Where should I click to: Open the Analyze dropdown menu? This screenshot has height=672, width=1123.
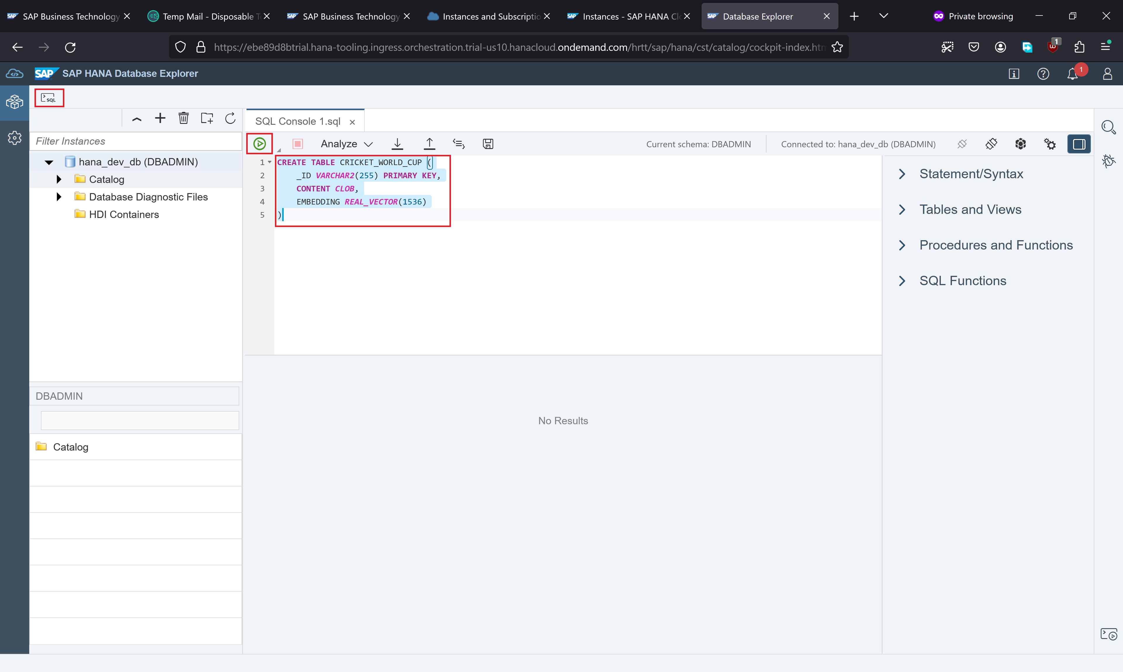coord(347,144)
